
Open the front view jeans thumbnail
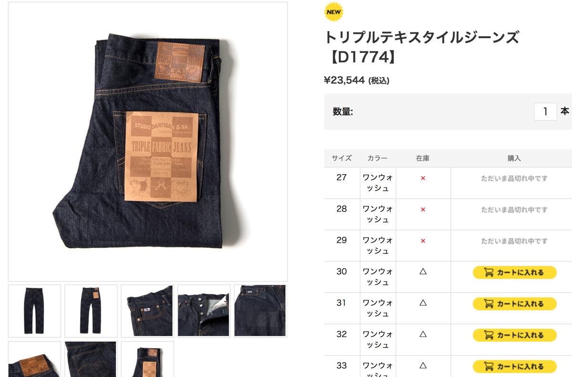click(x=34, y=311)
